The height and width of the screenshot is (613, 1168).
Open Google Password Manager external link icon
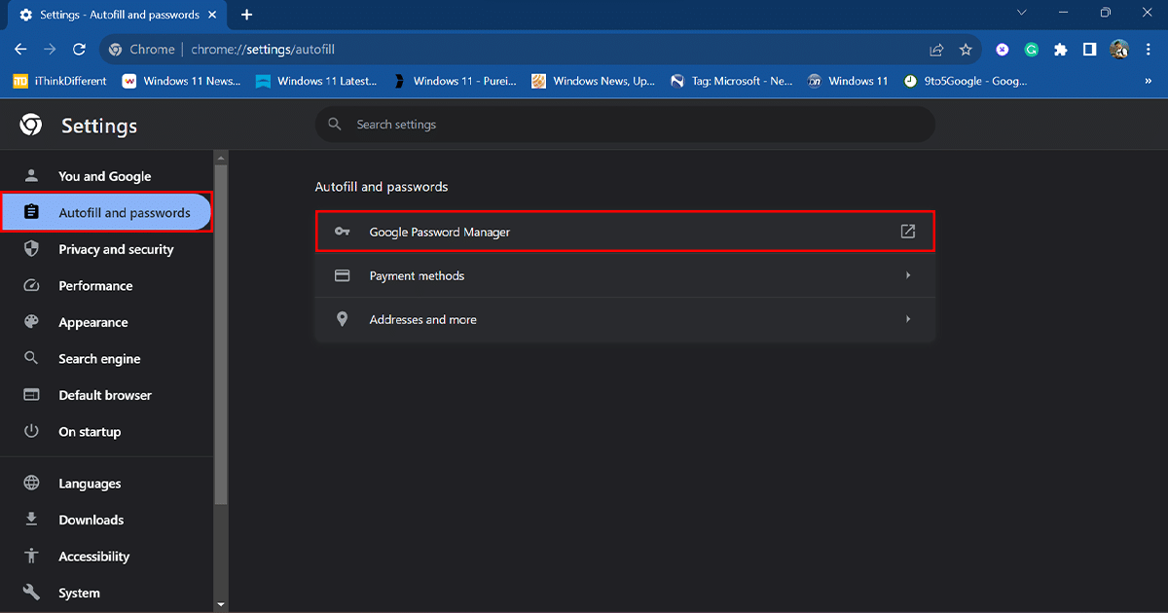[x=907, y=232]
